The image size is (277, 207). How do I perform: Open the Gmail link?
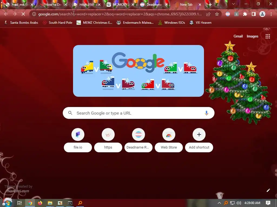238,36
